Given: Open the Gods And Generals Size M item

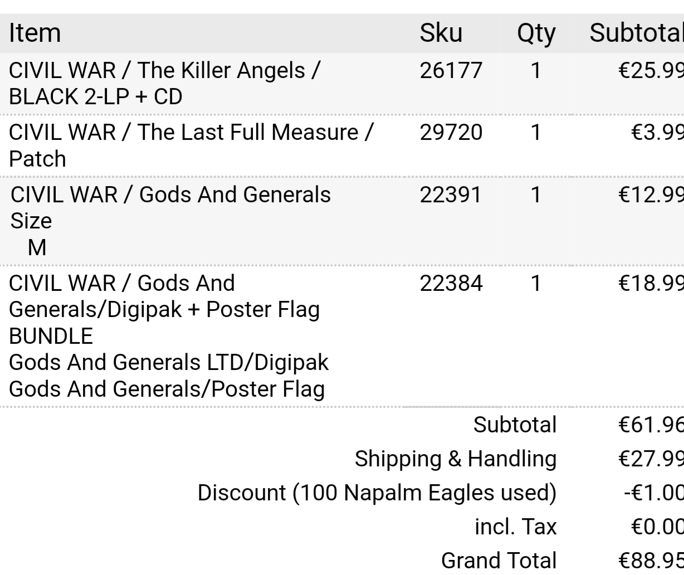Looking at the screenshot, I should 170,195.
